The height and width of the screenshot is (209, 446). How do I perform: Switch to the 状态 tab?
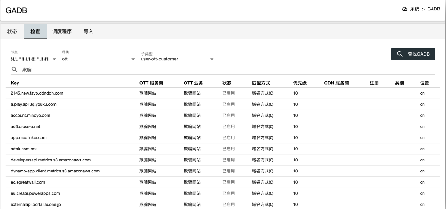coord(12,32)
